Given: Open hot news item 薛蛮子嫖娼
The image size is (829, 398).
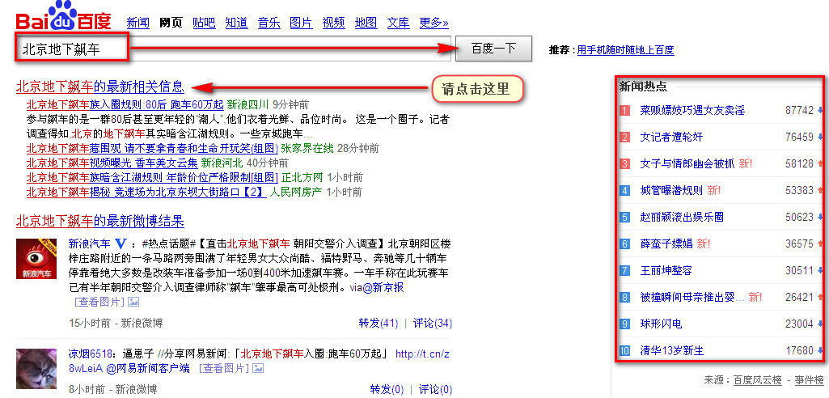Looking at the screenshot, I should click(x=666, y=243).
